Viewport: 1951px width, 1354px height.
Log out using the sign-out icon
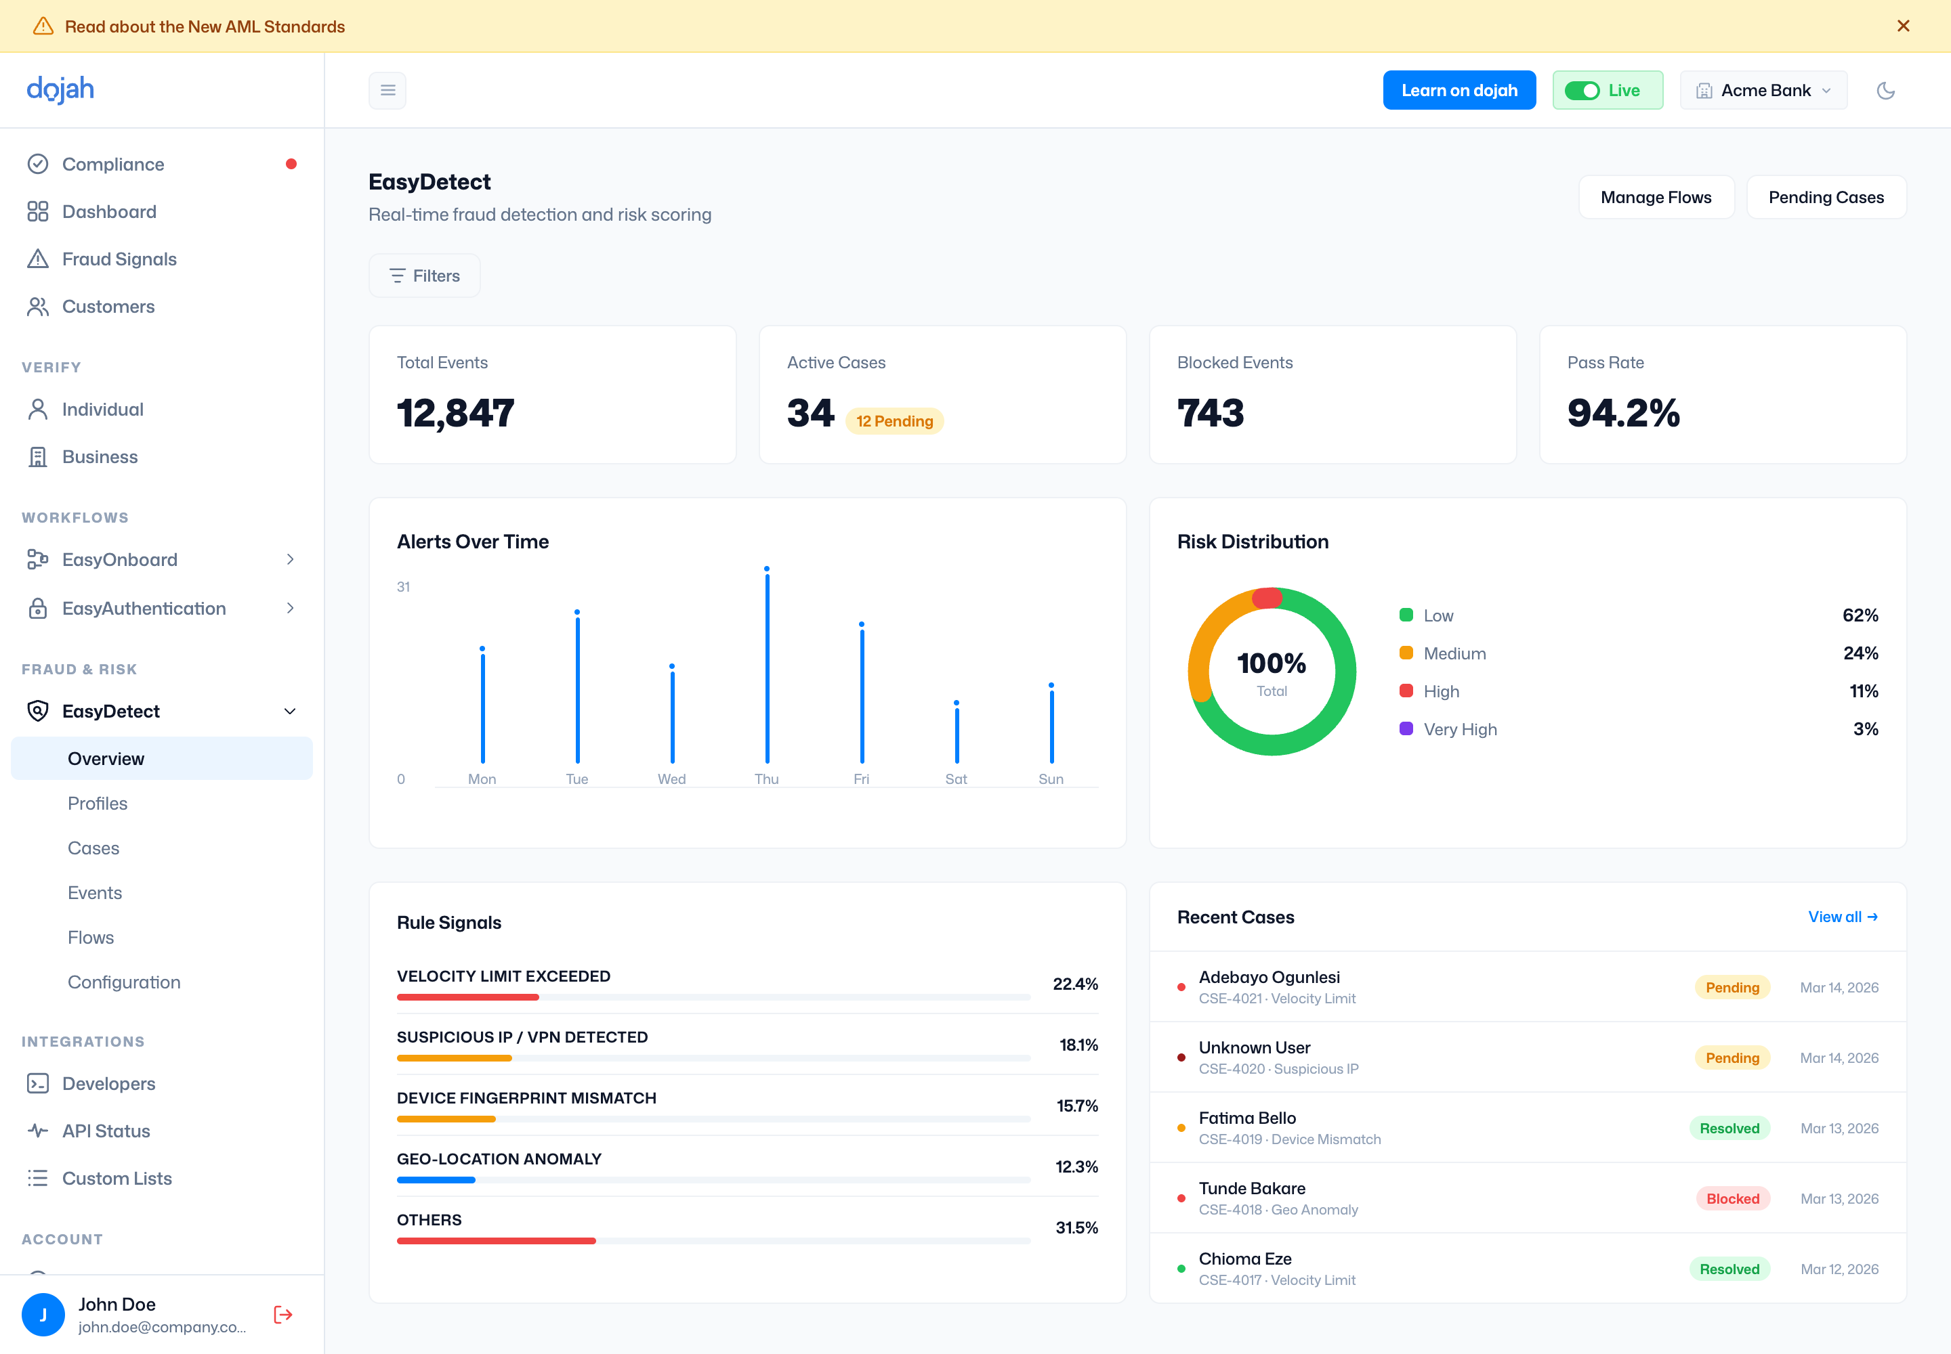coord(282,1314)
